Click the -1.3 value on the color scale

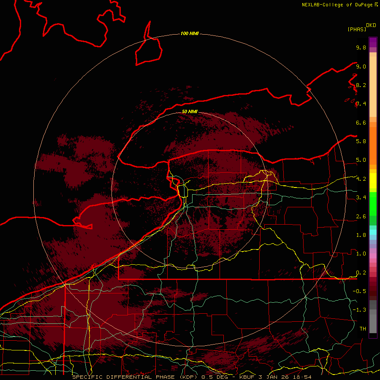coord(359,310)
